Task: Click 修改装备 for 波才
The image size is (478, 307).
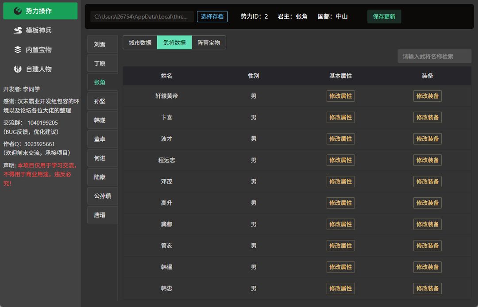Action: click(x=428, y=138)
